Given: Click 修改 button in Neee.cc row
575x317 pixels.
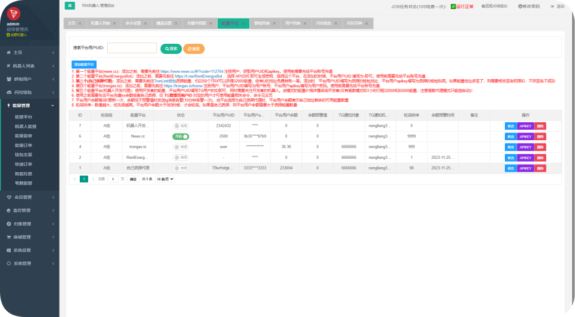Looking at the screenshot, I should pyautogui.click(x=510, y=137).
